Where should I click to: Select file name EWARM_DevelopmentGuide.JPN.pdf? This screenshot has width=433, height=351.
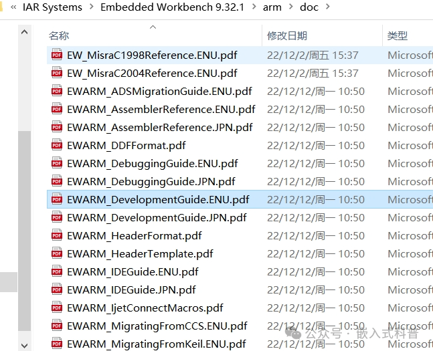coord(157,218)
